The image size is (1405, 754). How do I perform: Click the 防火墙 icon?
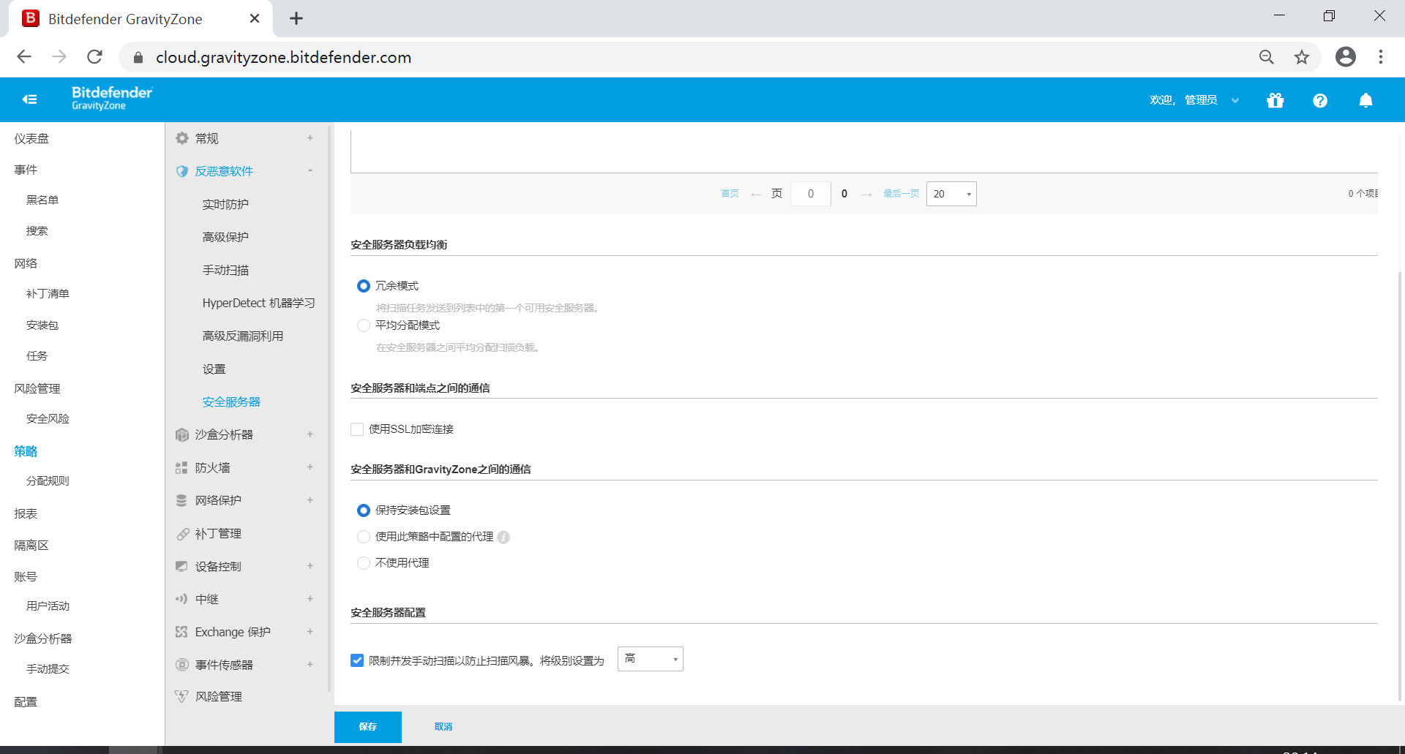click(181, 467)
